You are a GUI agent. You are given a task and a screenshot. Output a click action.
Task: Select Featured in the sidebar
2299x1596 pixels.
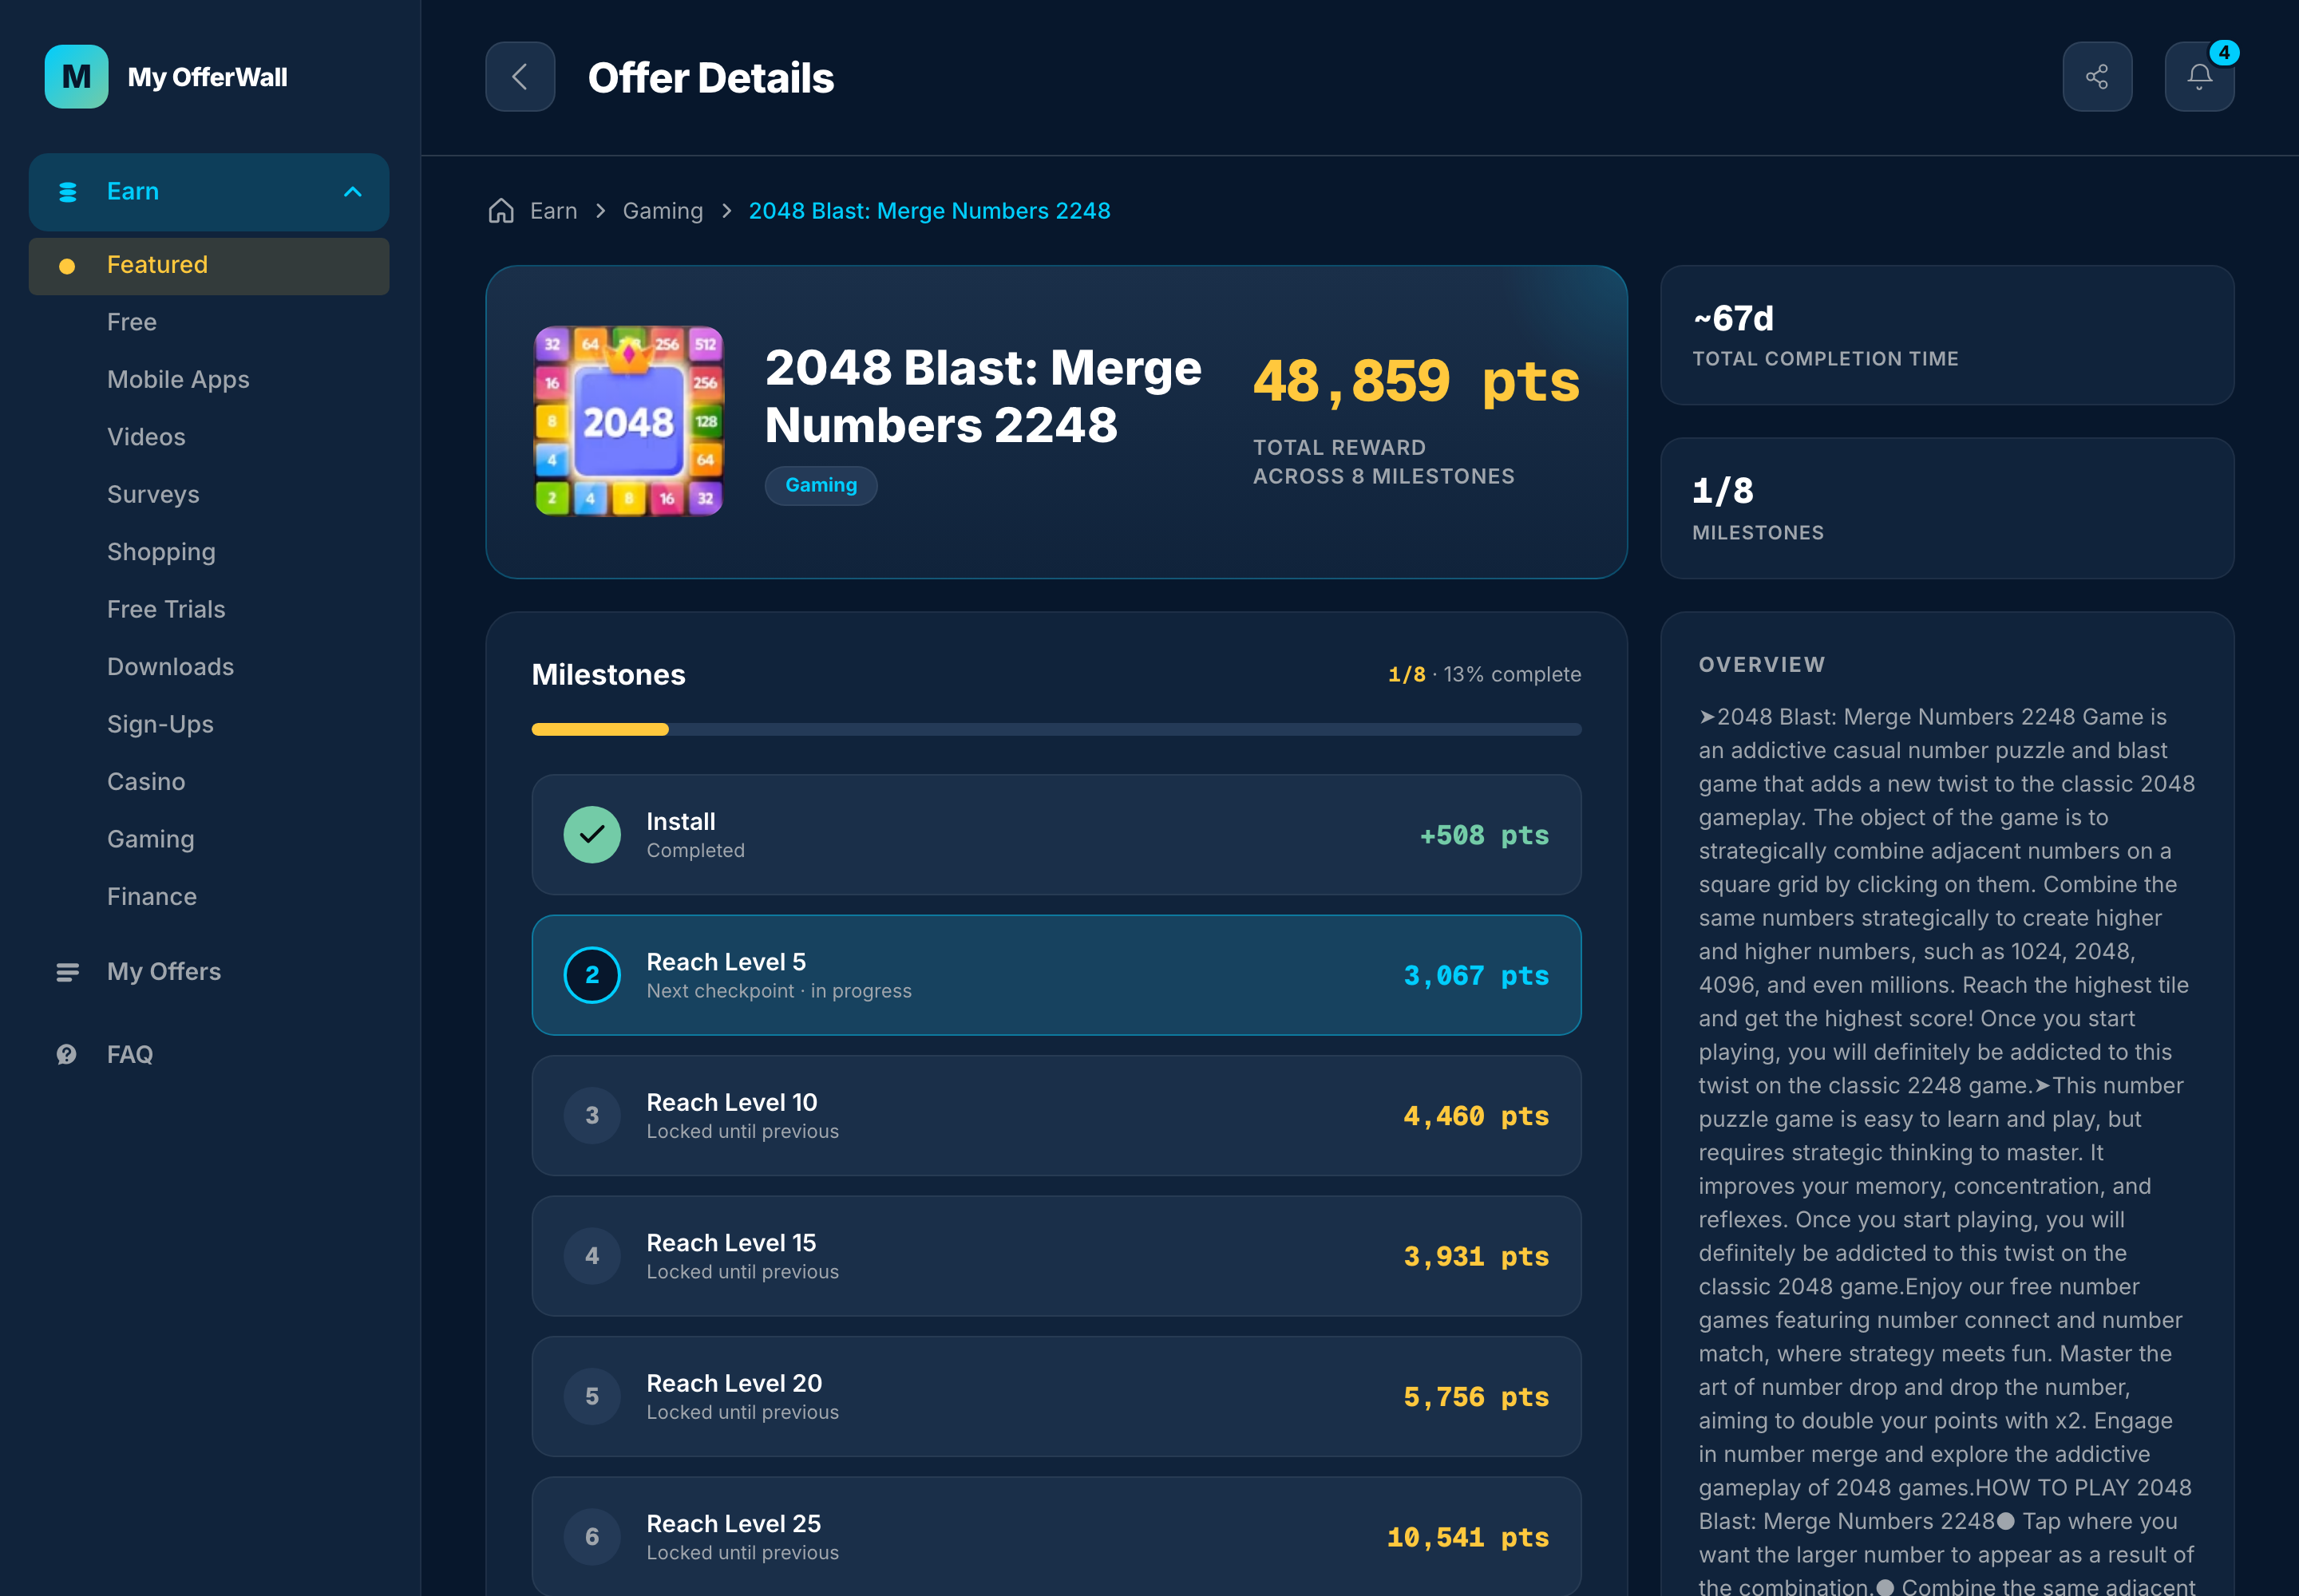(x=209, y=266)
